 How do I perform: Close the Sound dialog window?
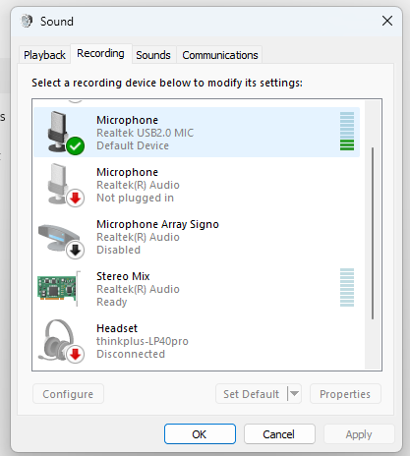pos(387,21)
